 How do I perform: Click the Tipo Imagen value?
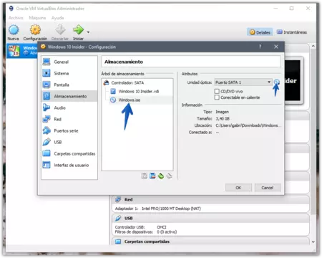[x=222, y=112]
